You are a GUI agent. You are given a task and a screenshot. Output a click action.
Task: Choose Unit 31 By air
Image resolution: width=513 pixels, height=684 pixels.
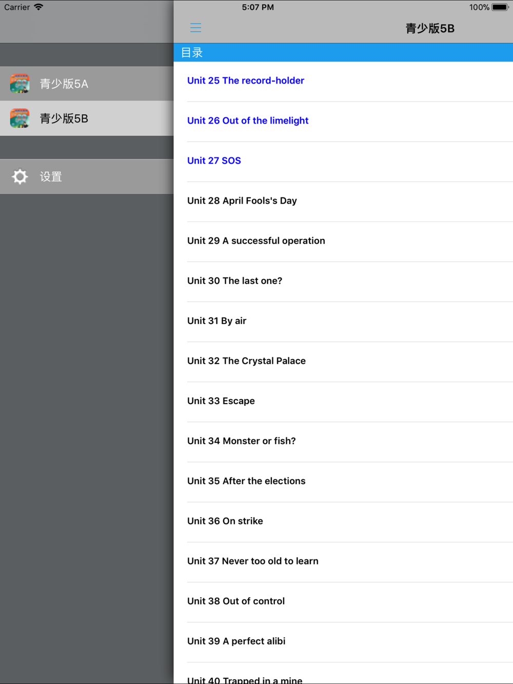(x=216, y=320)
